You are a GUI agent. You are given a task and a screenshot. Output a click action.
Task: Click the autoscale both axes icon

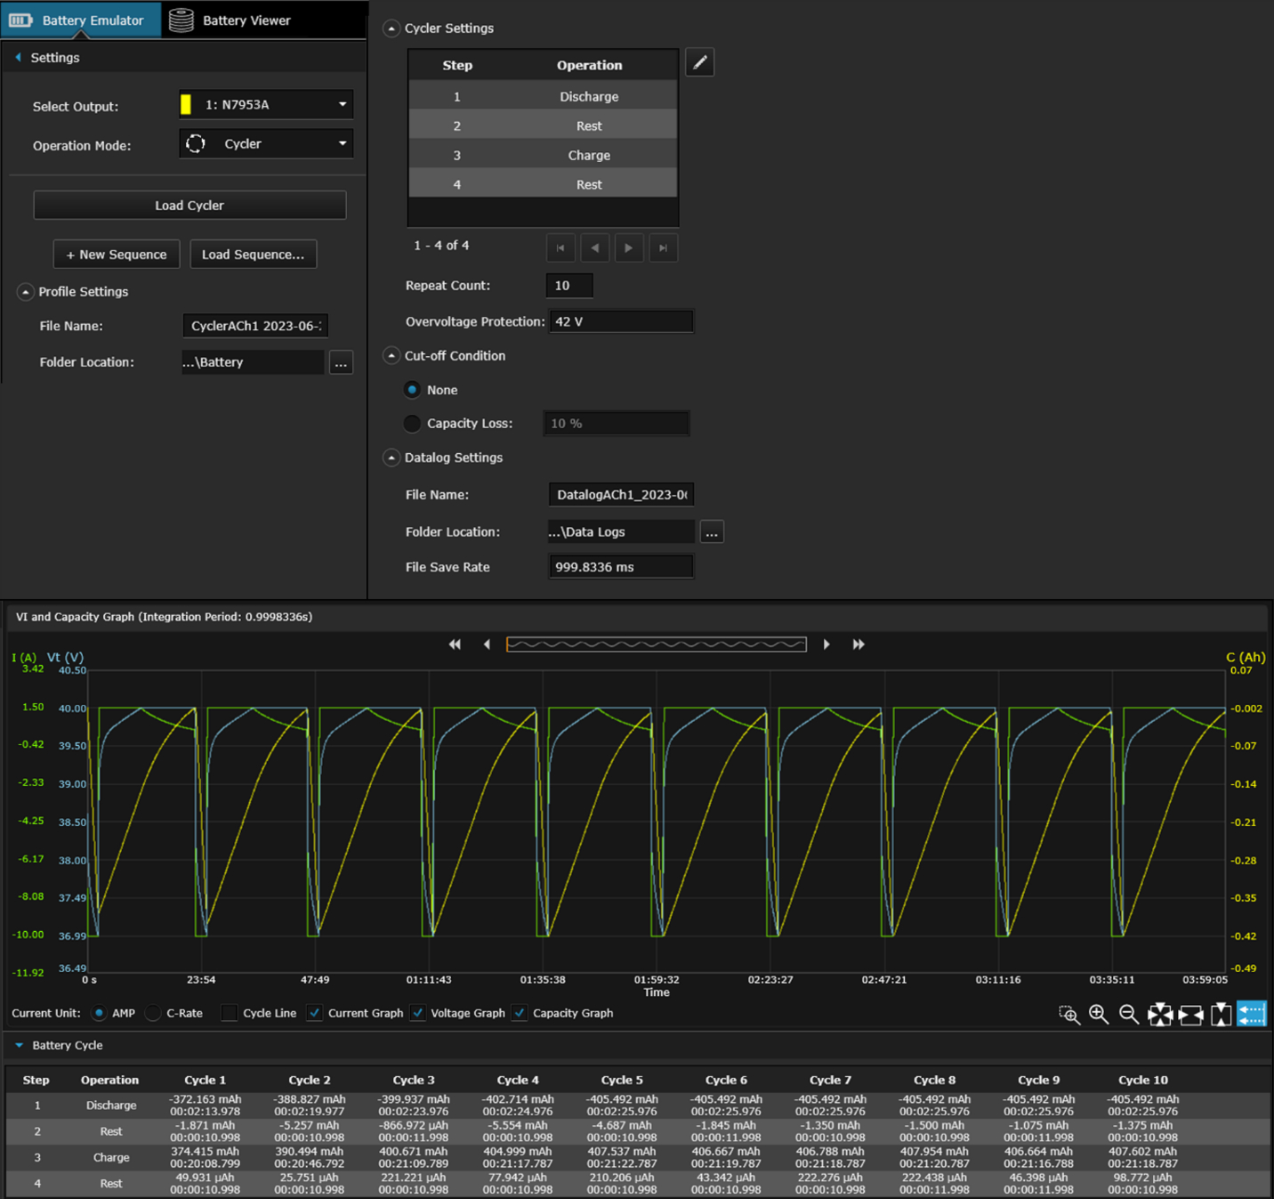click(1160, 1015)
